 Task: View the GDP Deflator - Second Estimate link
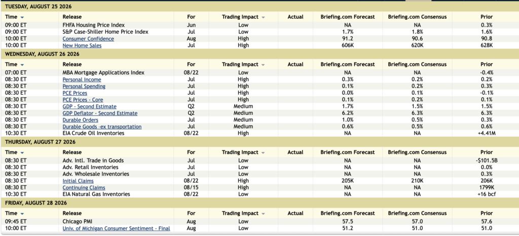100,113
